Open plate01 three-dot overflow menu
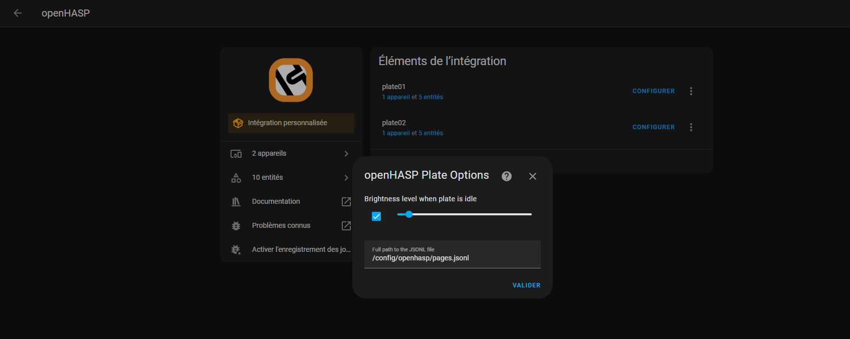The image size is (850, 339). pos(691,91)
